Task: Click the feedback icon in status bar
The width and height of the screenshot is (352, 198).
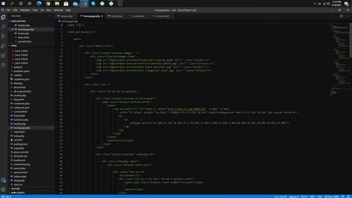Action: pos(343,196)
